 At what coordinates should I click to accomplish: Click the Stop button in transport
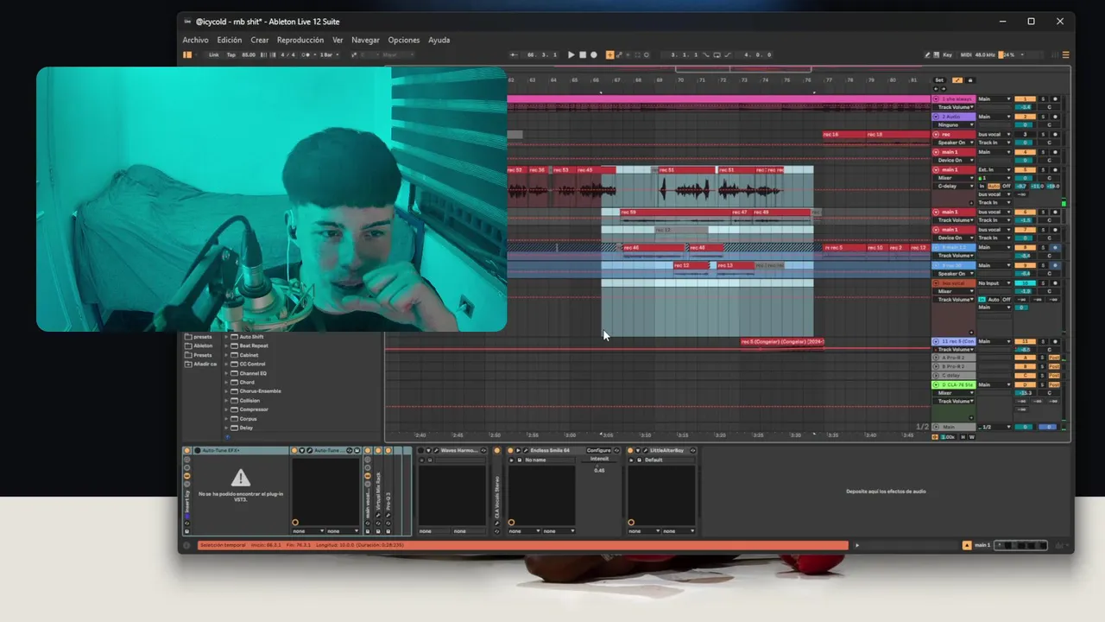583,54
